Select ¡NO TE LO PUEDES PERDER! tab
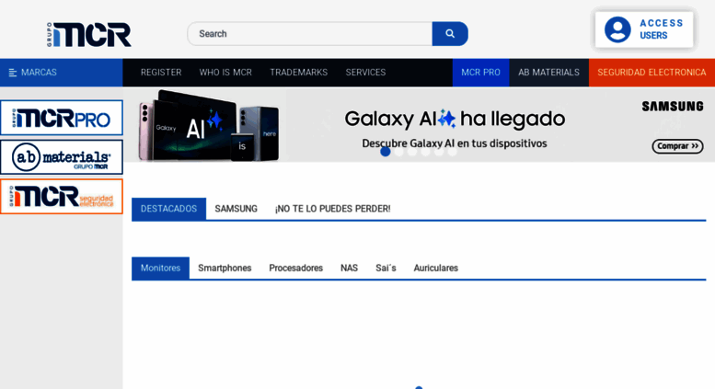Viewport: 715px width, 389px height. point(333,209)
